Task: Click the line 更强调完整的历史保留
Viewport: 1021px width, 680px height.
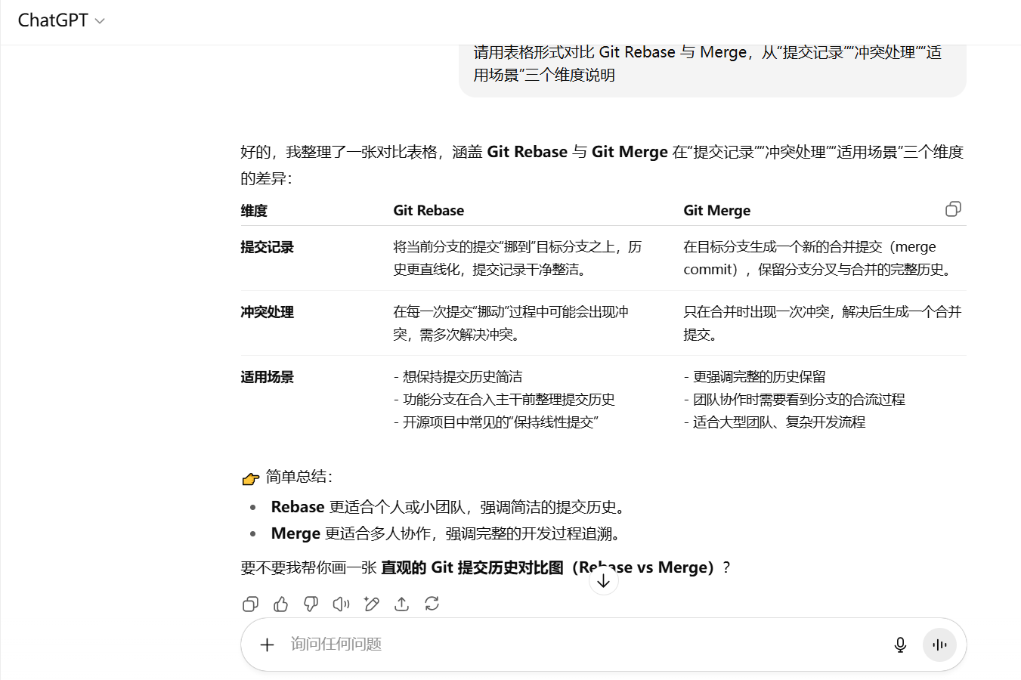Action: (x=754, y=377)
